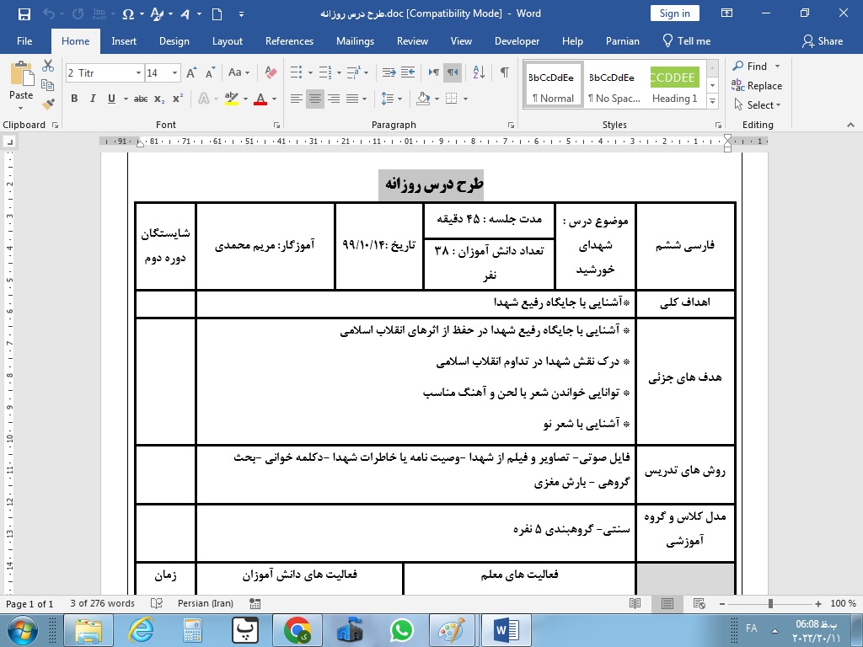Increase indent using the ribbon icon
863x647 pixels.
click(408, 72)
